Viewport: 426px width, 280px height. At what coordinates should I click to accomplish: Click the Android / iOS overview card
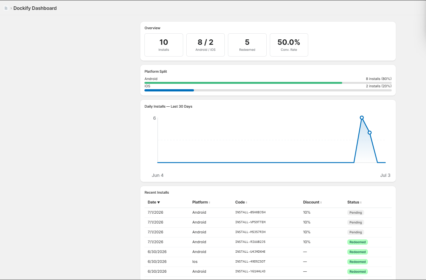pos(205,45)
